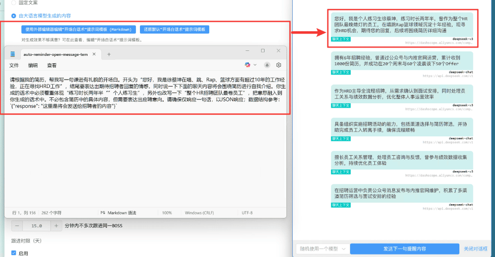Click 聊天上下文 tag under 作为HRD主导全流程招聘 message

[341, 105]
